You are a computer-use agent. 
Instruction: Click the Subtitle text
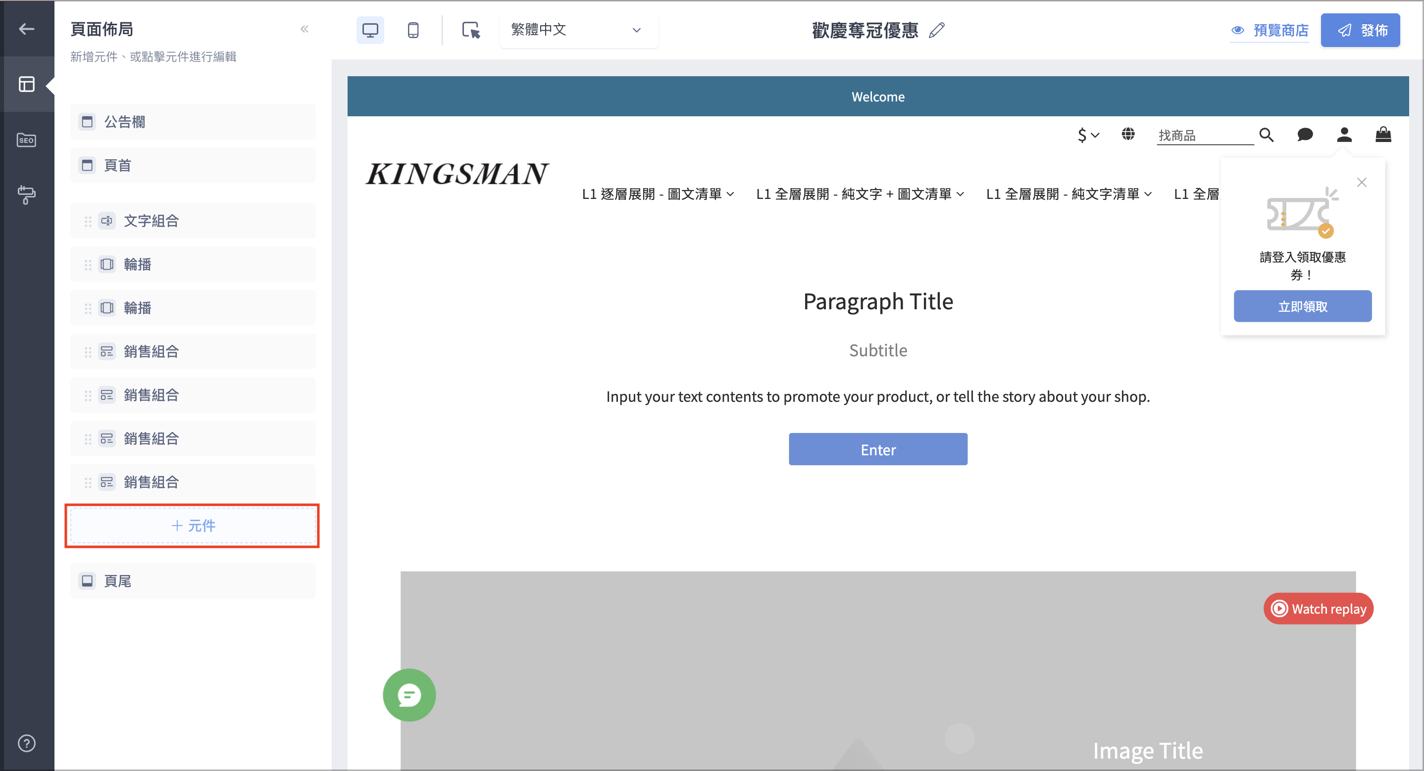coord(878,350)
